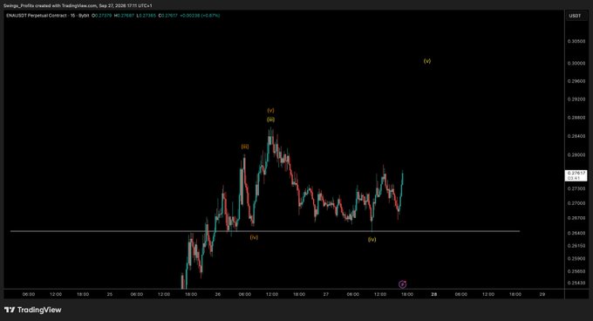593x321 pixels.
Task: Click date label 28 on time axis
Action: click(x=434, y=294)
